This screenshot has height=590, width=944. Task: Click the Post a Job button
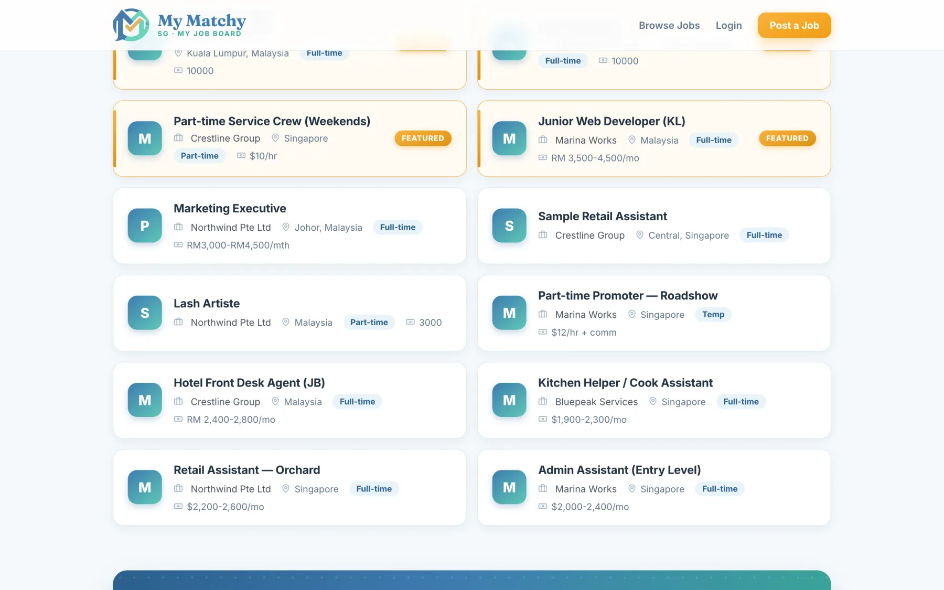pos(795,25)
